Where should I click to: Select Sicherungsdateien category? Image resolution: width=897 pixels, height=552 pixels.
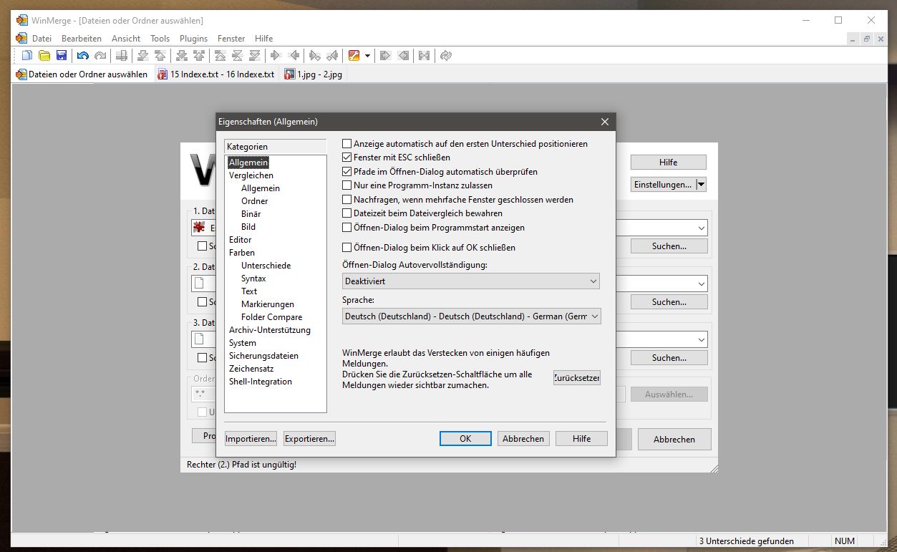pyautogui.click(x=263, y=356)
